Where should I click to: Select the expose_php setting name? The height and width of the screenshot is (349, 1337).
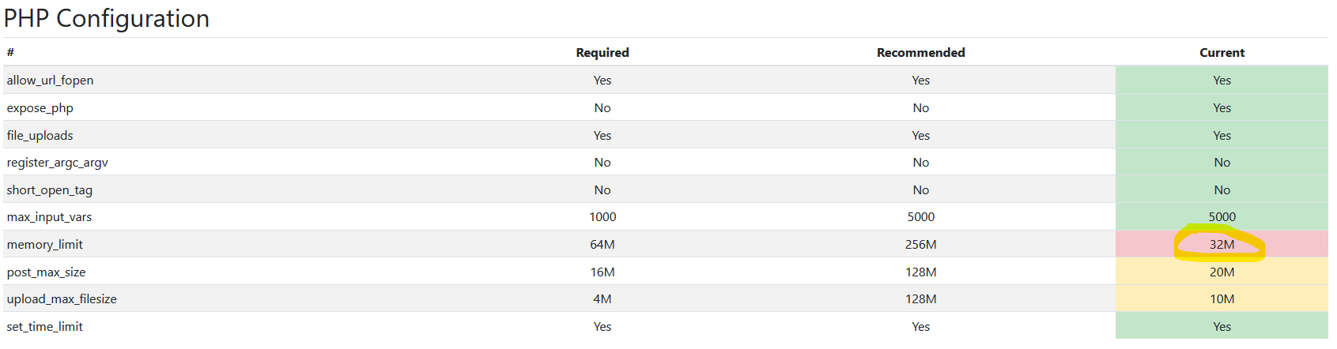(x=40, y=108)
